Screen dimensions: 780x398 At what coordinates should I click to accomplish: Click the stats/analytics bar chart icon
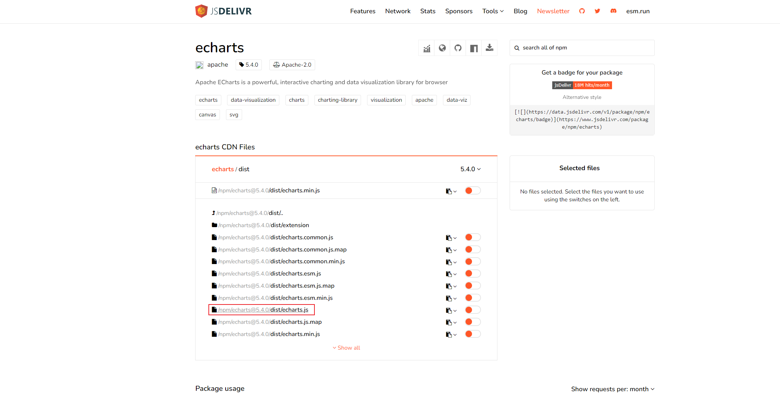point(427,48)
